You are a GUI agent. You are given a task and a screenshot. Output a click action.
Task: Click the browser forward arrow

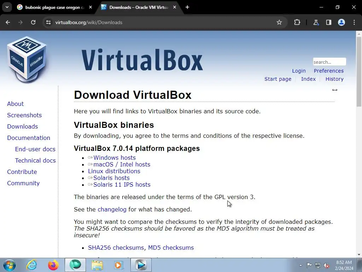pyautogui.click(x=21, y=22)
